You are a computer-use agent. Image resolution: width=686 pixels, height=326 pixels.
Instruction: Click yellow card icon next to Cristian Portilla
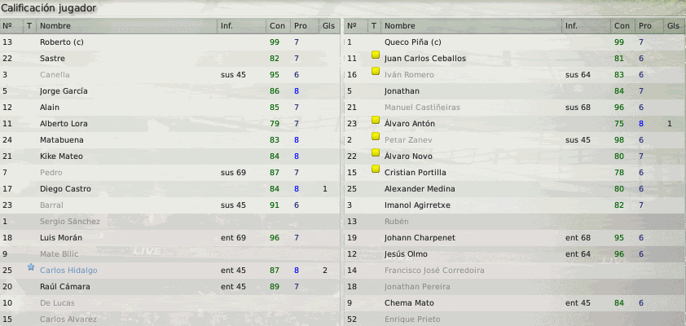coord(376,169)
